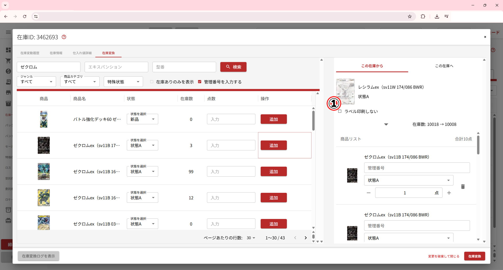Increase quantity with the plus icon
The image size is (503, 270).
(x=449, y=193)
